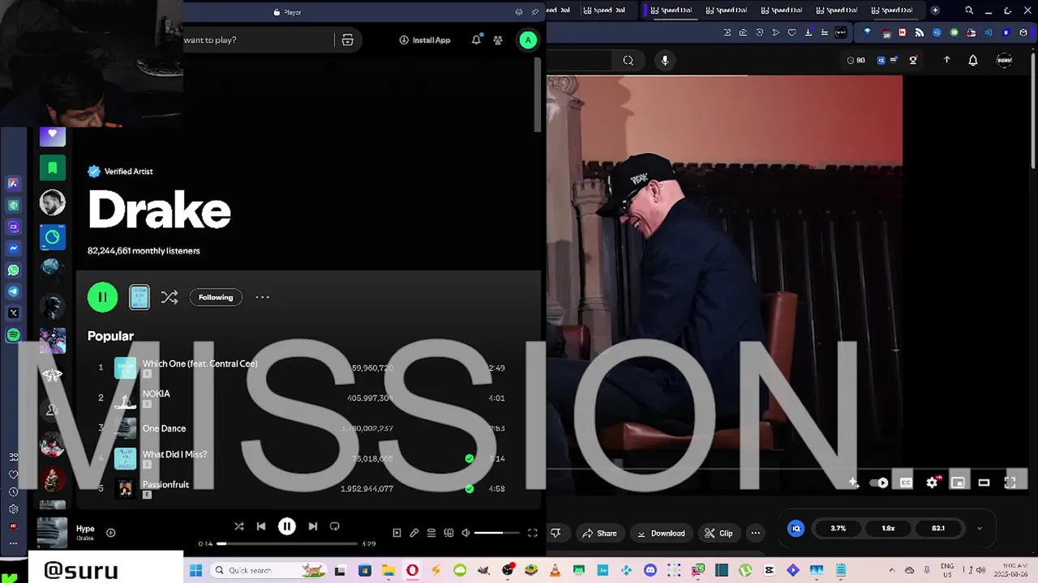Open Friend Activity icon in the Spotify header
Image resolution: width=1038 pixels, height=583 pixels.
coord(498,40)
